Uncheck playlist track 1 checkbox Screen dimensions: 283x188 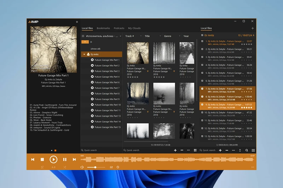(202, 41)
